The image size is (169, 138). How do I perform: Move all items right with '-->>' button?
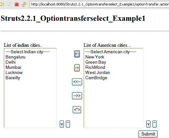77,96
